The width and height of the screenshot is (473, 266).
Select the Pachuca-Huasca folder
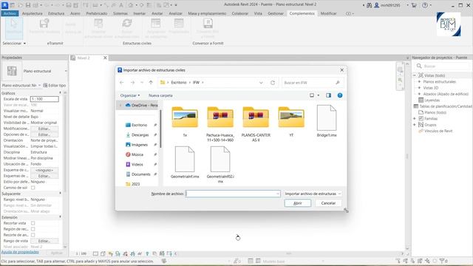[x=220, y=123]
